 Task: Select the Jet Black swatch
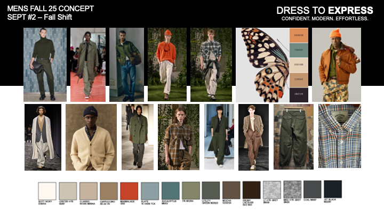[x=333, y=189]
